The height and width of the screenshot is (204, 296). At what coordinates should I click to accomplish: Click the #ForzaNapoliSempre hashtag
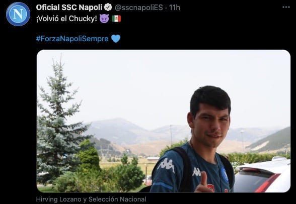[72, 39]
